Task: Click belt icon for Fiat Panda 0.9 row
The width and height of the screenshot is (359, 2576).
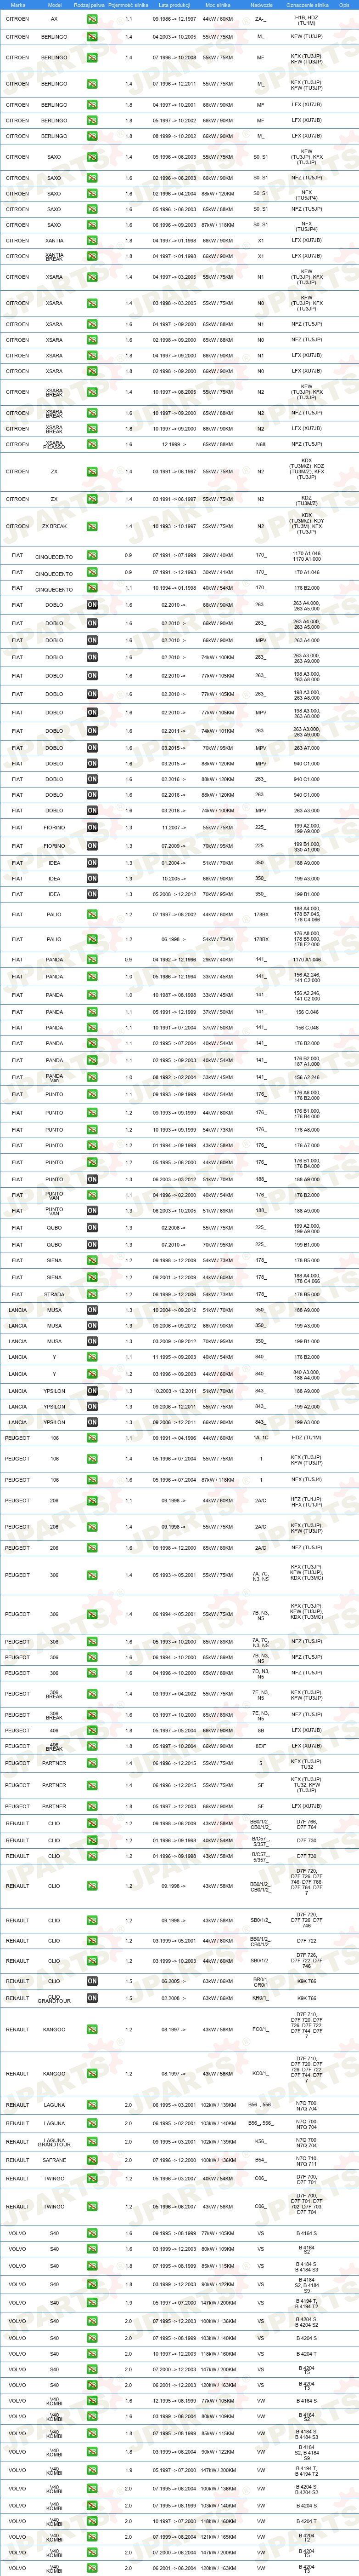Action: [92, 960]
